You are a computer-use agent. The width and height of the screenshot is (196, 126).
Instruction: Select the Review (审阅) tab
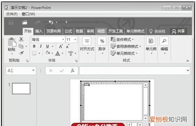[x=90, y=31]
